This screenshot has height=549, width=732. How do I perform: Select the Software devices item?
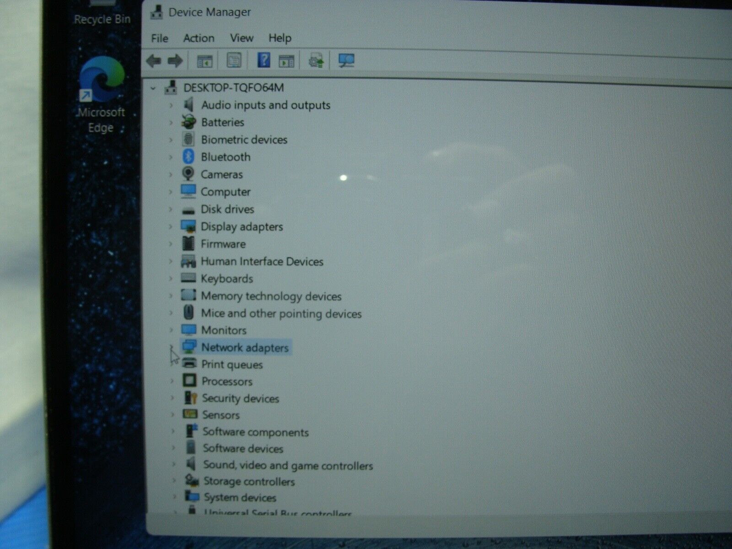pyautogui.click(x=243, y=448)
